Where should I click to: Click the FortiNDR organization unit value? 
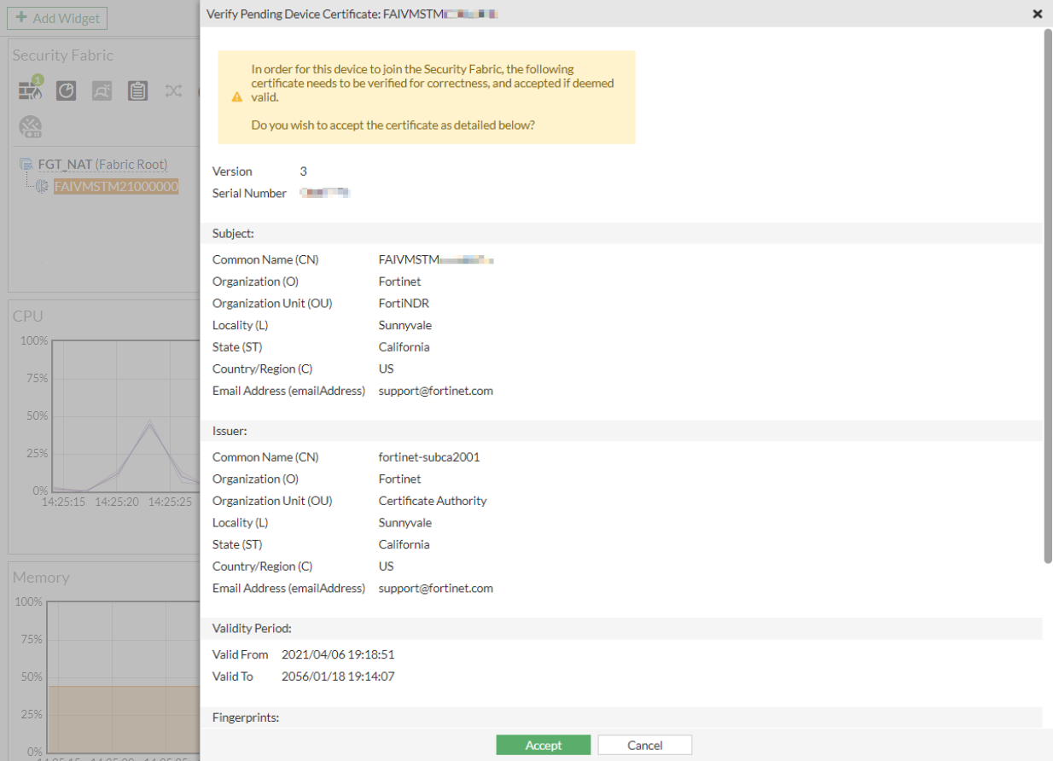click(404, 303)
